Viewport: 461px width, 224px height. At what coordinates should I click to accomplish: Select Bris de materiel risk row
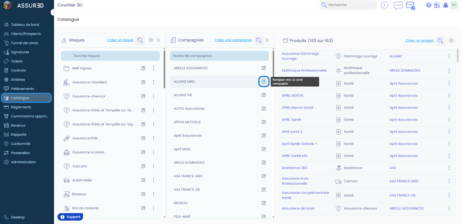pyautogui.click(x=110, y=208)
